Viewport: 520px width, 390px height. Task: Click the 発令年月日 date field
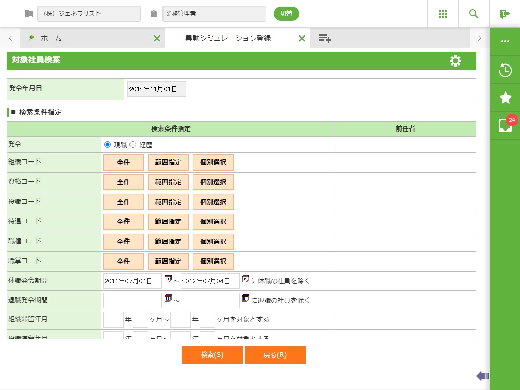156,89
